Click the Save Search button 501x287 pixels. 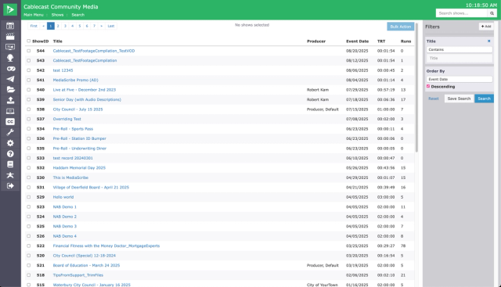point(459,99)
